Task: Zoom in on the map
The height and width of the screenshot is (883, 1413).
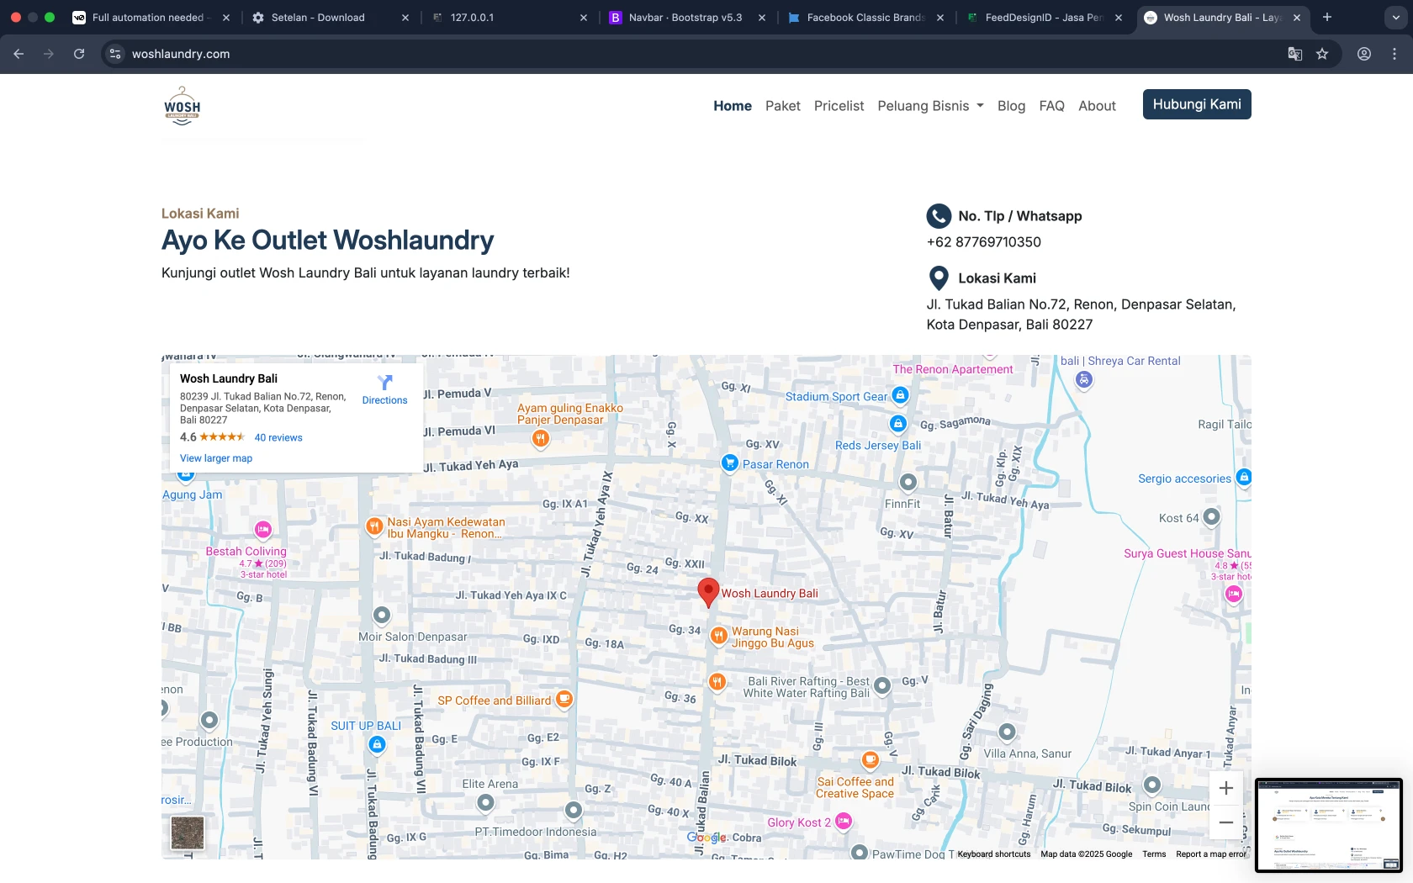Action: [x=1226, y=788]
